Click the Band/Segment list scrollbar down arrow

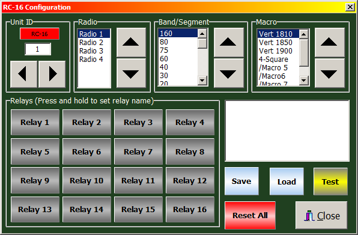pos(202,81)
